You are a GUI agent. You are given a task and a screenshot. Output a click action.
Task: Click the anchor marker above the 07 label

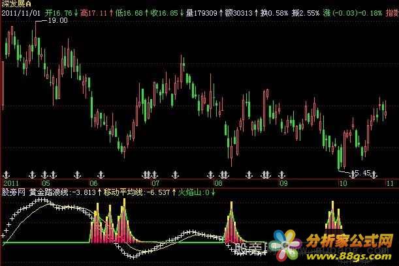[x=154, y=175]
